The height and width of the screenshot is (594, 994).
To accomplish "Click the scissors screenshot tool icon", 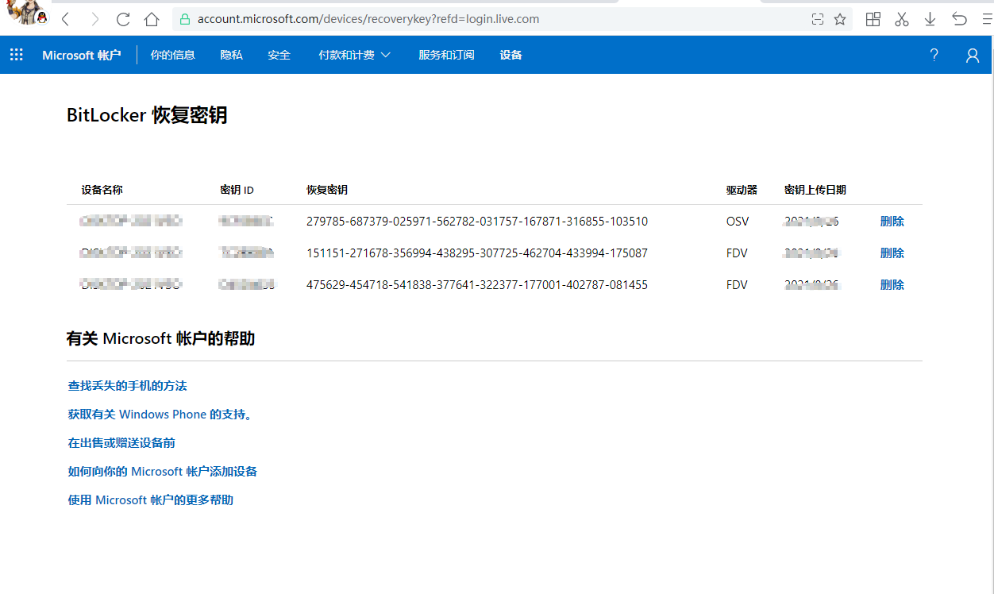I will coord(902,19).
